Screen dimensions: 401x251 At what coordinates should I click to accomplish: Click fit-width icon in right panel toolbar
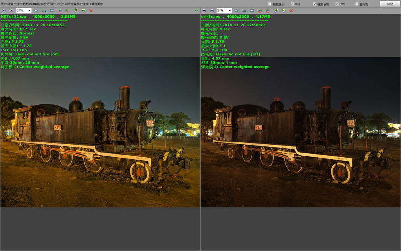click(236, 11)
